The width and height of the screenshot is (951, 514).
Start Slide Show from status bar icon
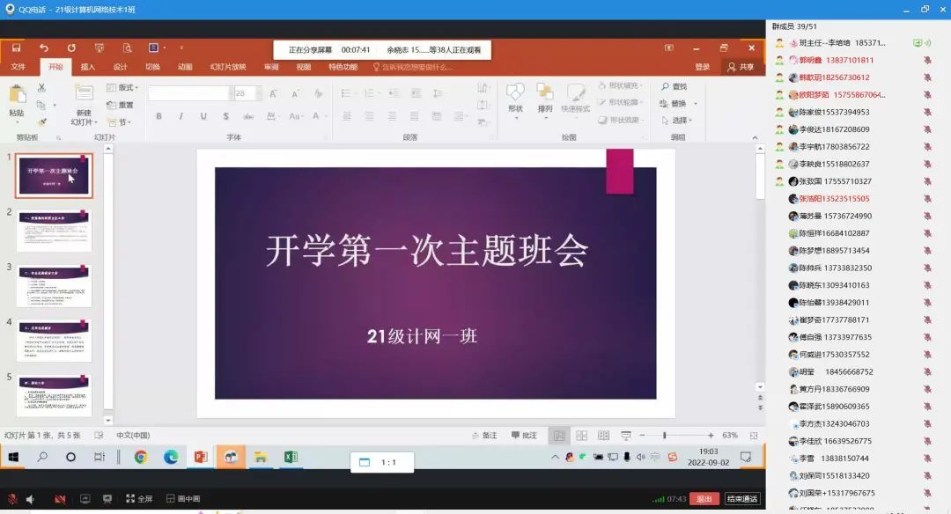click(626, 435)
